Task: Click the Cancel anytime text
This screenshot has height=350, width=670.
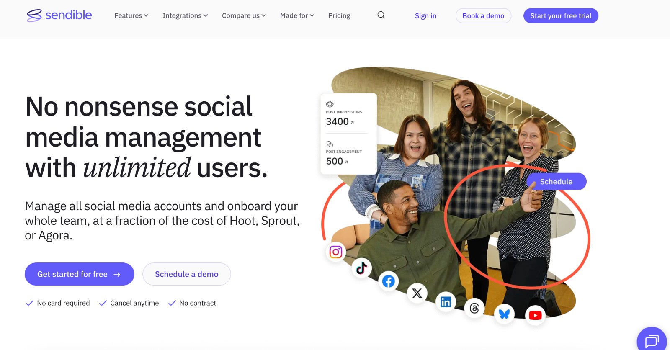Action: [134, 303]
